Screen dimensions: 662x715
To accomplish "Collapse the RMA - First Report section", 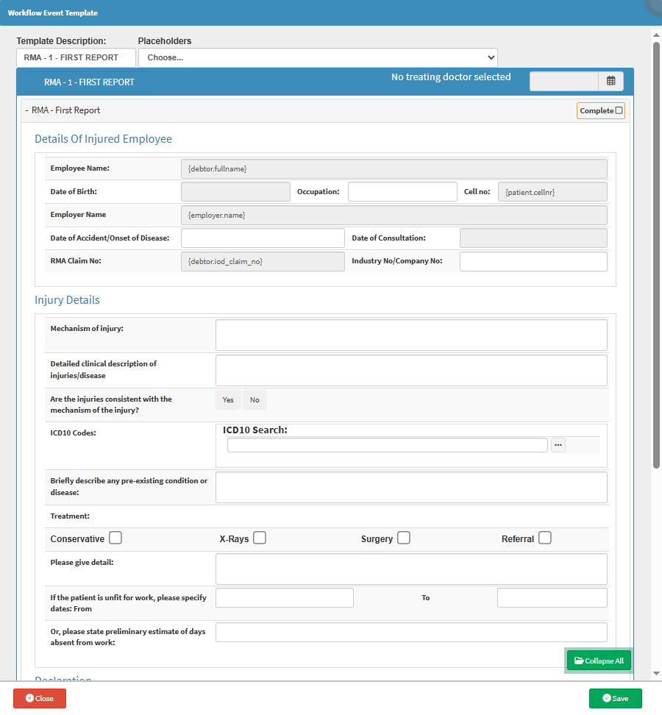I will pyautogui.click(x=63, y=110).
